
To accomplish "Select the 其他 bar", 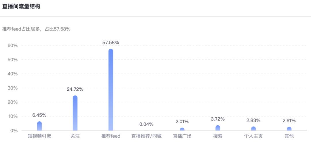I will click(x=289, y=129).
